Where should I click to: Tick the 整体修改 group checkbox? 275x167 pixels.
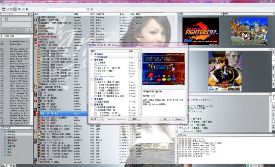click(92, 60)
